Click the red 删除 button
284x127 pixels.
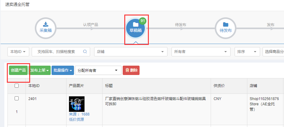[x=131, y=70]
